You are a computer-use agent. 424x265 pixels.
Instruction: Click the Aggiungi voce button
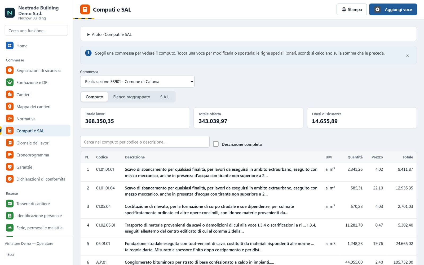(393, 10)
